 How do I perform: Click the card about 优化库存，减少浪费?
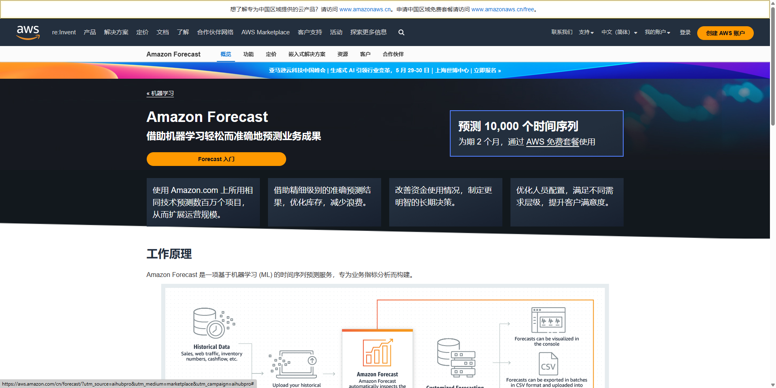(x=325, y=202)
